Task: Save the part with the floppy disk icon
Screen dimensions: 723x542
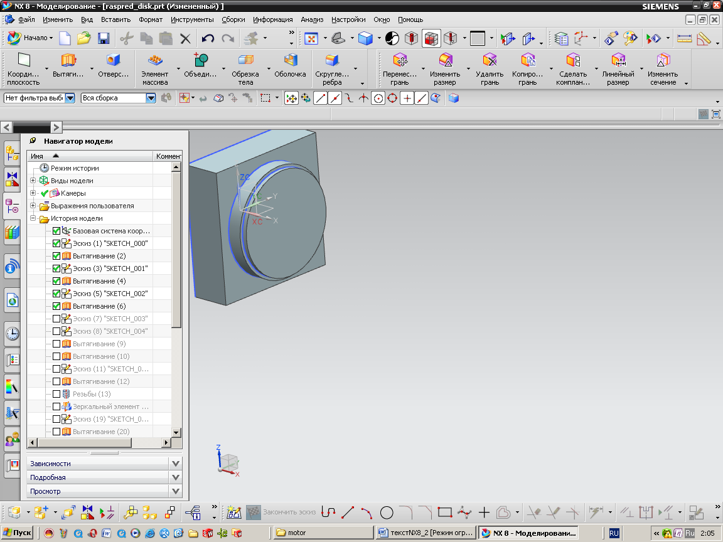Action: (104, 38)
